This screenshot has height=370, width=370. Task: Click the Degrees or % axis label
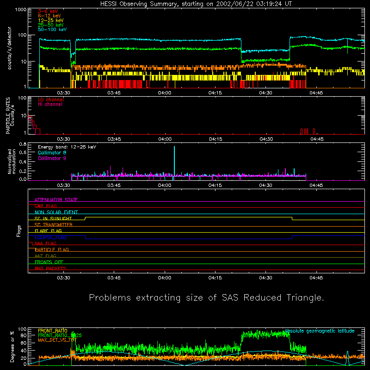(x=12, y=346)
